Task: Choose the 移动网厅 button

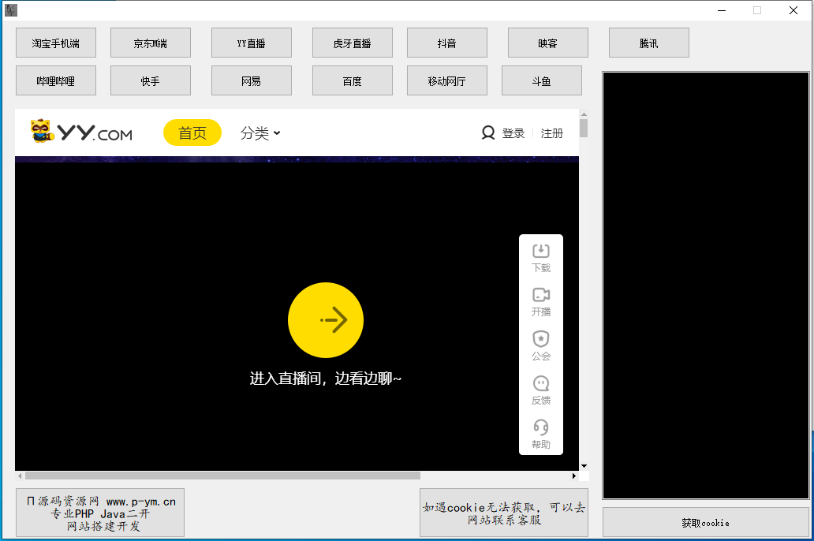Action: [x=447, y=80]
